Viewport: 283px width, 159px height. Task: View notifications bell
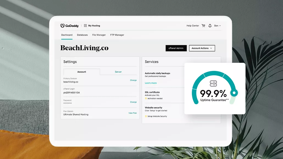[210, 26]
